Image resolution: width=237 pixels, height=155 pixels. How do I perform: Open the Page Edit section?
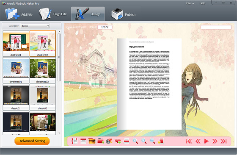[x=53, y=14]
